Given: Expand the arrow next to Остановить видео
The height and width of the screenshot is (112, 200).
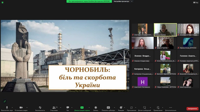Looking at the screenshot, I should pos(27,108).
